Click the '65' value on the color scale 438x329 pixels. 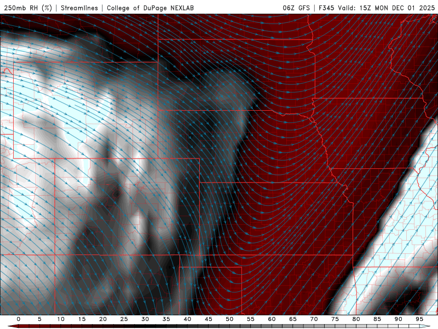click(x=293, y=319)
